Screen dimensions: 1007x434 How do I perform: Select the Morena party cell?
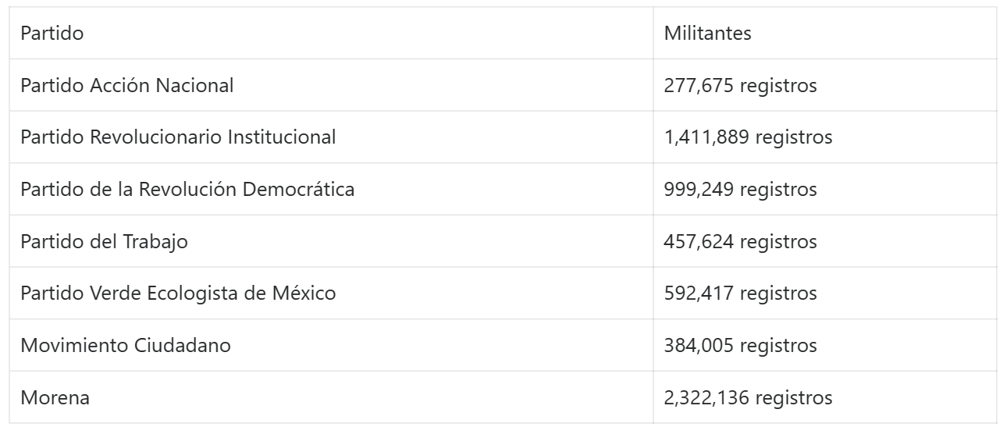tap(55, 397)
